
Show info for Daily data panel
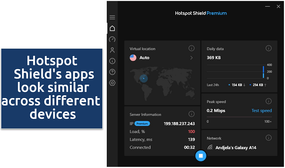[268, 48]
